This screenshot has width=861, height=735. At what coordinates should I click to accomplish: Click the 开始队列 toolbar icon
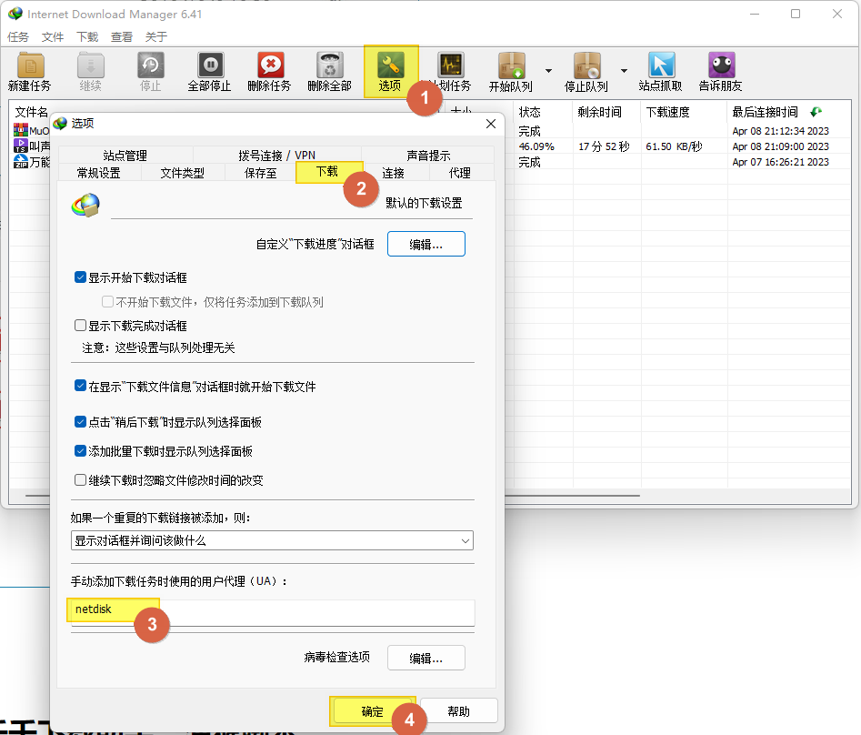pyautogui.click(x=511, y=66)
